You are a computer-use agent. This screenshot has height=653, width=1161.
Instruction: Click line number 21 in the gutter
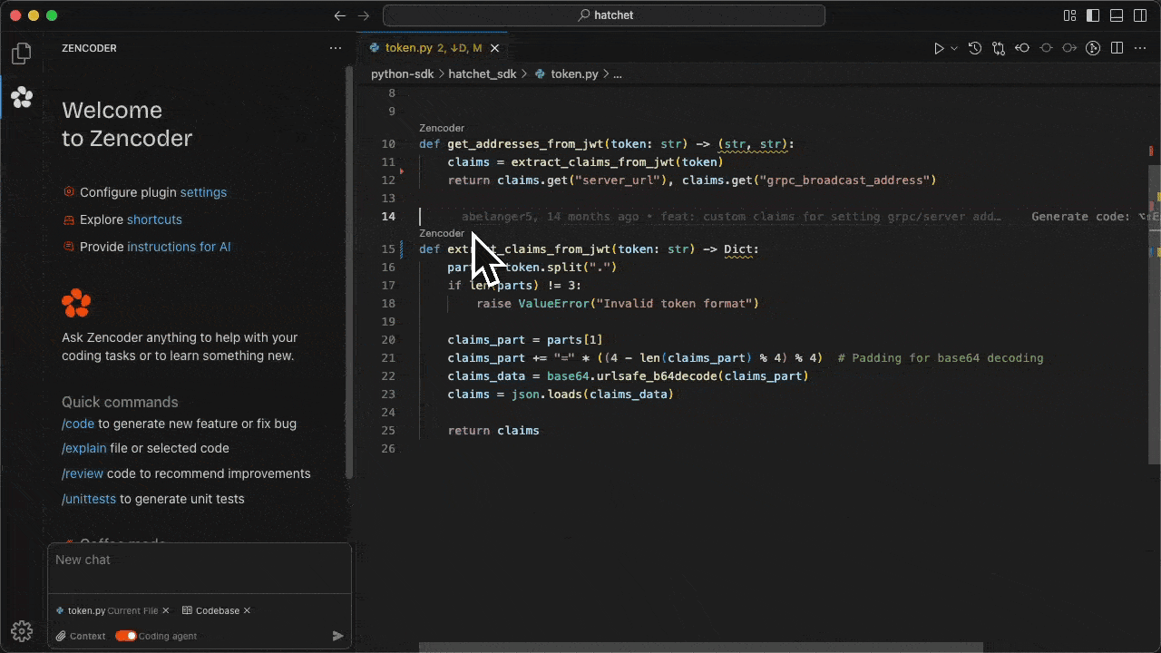pyautogui.click(x=388, y=357)
